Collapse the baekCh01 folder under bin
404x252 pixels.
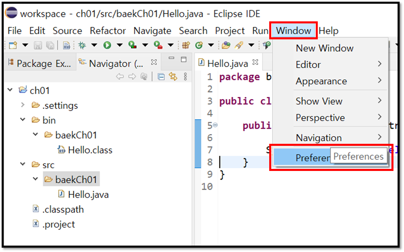[x=36, y=134]
